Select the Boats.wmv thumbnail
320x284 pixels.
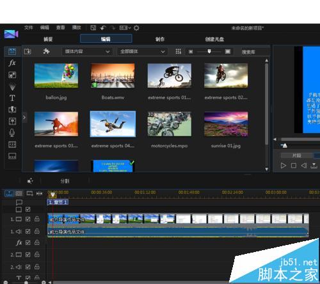(113, 75)
